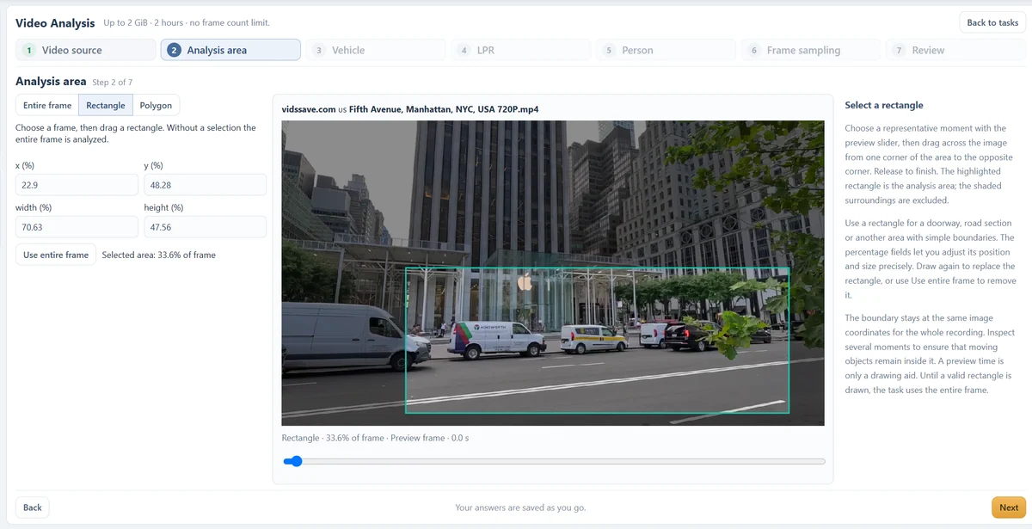The height and width of the screenshot is (529, 1032).
Task: Click the Back button
Action: (x=33, y=507)
